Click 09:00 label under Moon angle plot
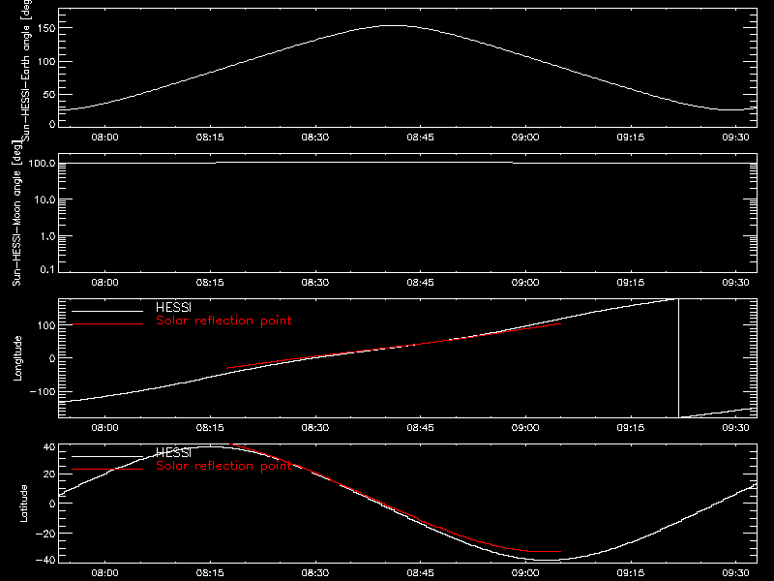Viewport: 774px width, 581px height. pos(525,282)
